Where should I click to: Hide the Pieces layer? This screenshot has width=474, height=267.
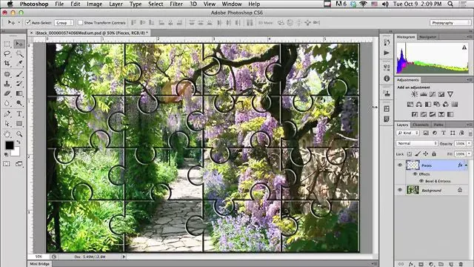[400, 165]
